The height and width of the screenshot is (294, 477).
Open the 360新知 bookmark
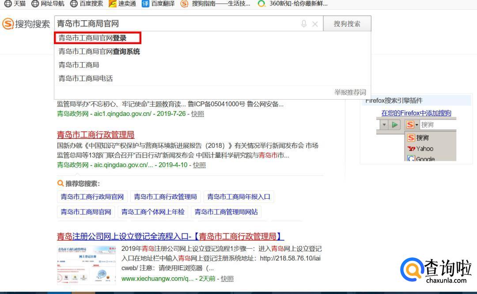coord(293,4)
